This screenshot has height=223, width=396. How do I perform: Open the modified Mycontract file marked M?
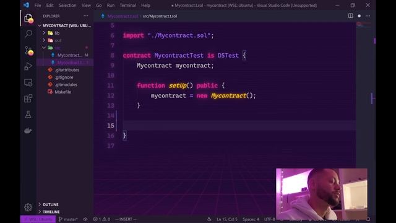65,55
